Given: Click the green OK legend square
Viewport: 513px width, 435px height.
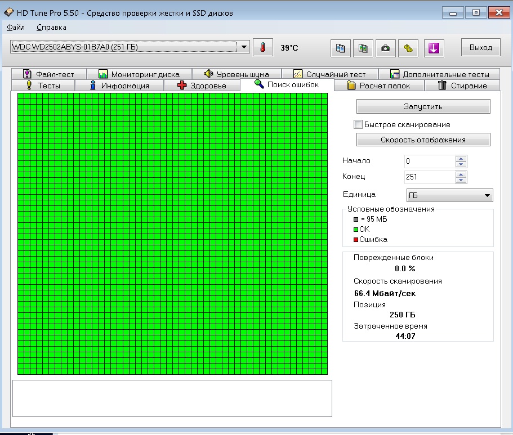Looking at the screenshot, I should pos(356,230).
